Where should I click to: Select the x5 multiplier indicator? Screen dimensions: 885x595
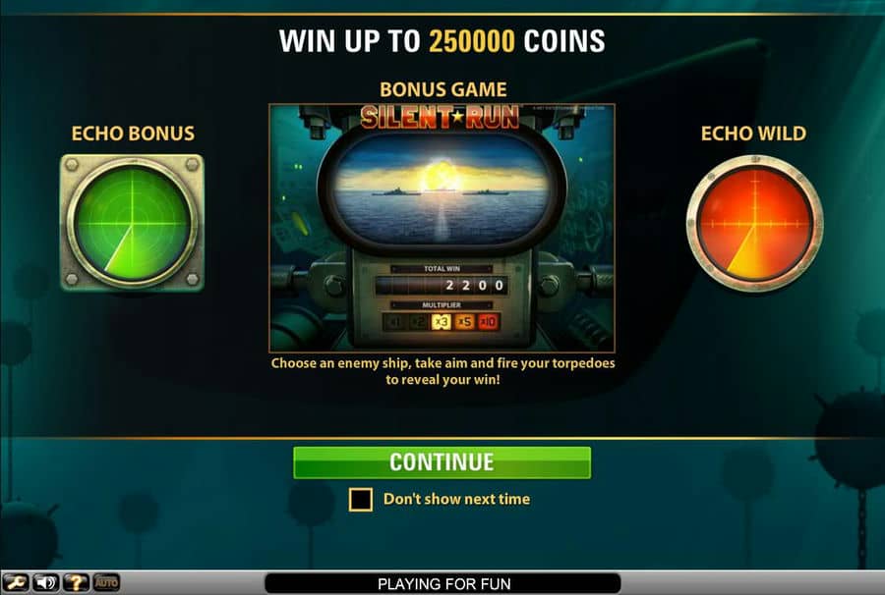click(x=464, y=322)
